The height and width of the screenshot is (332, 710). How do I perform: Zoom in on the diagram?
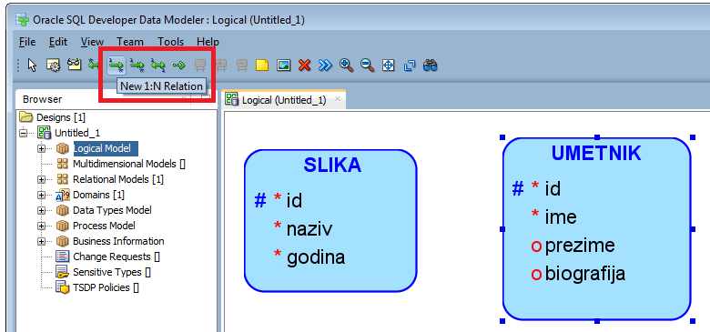click(x=347, y=65)
